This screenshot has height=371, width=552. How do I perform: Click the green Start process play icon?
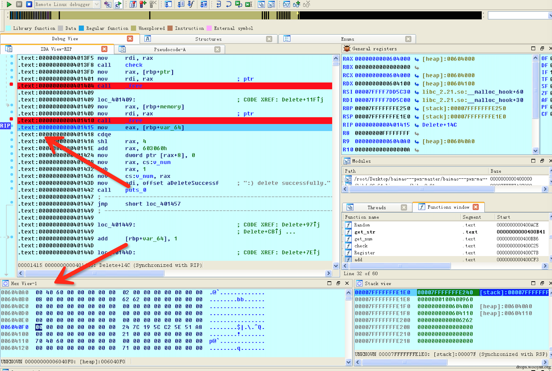9,4
